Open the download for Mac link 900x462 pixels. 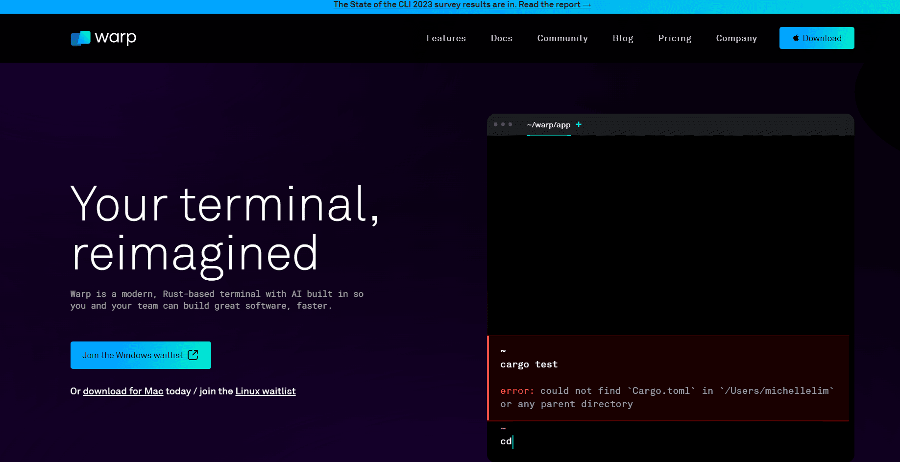(123, 391)
